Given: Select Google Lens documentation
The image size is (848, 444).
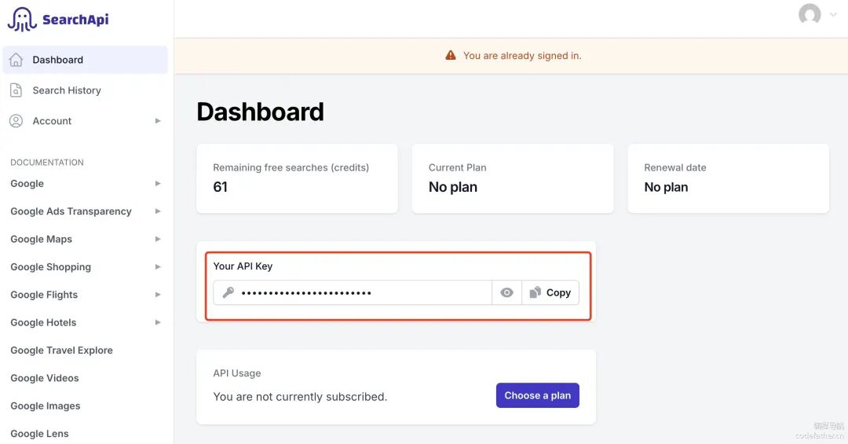Looking at the screenshot, I should point(39,434).
